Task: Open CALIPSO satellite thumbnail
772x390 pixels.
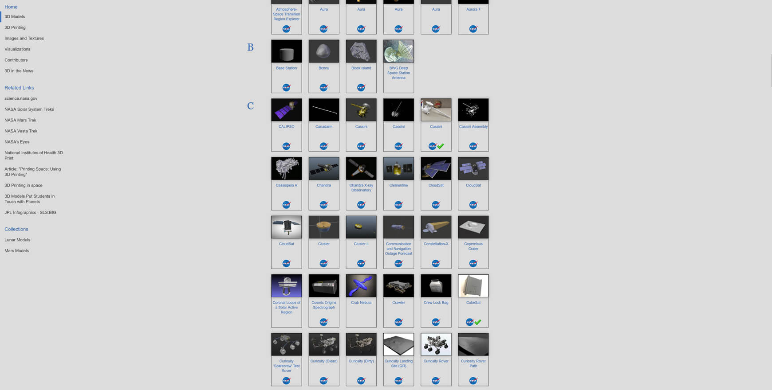Action: [287, 110]
